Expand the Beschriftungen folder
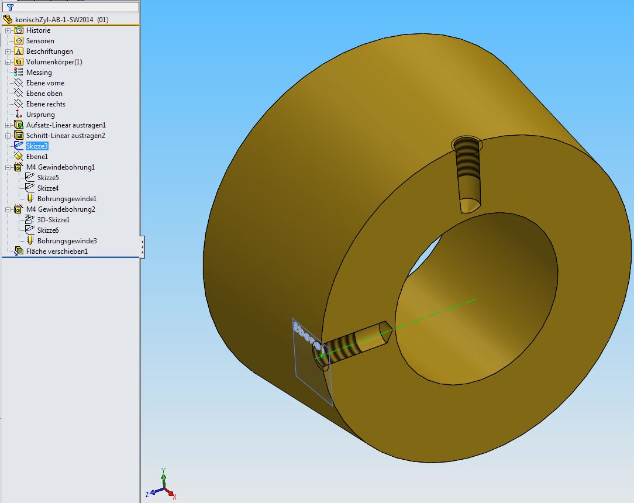Screen dimensions: 634x503 click(x=8, y=51)
